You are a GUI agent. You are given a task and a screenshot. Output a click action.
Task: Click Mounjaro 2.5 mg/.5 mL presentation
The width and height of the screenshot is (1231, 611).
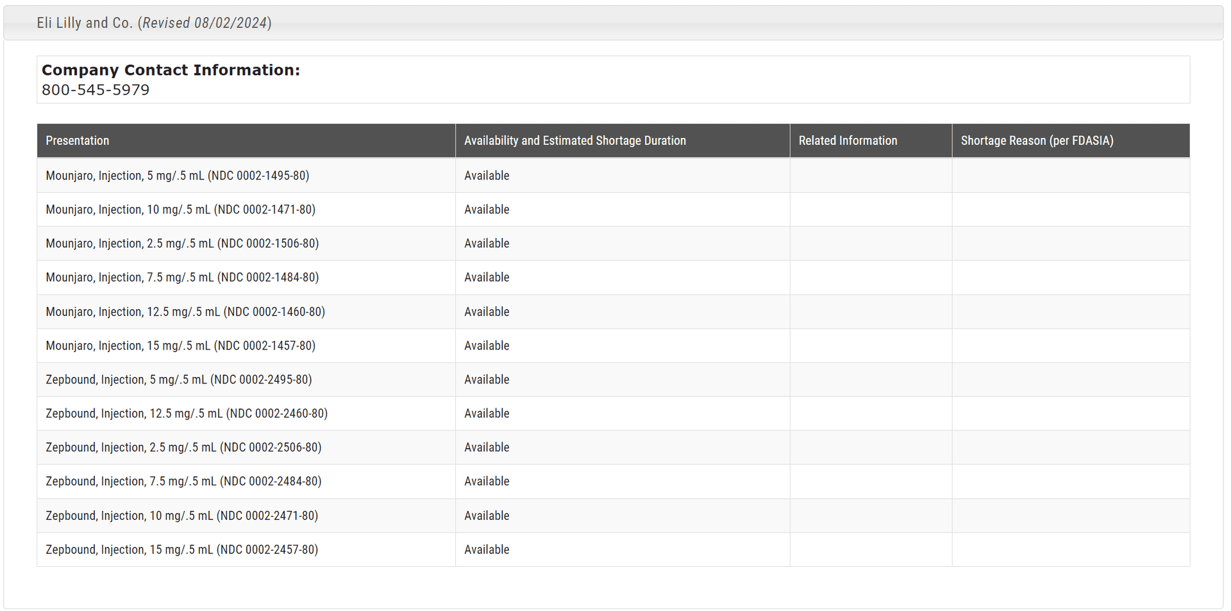pos(182,244)
